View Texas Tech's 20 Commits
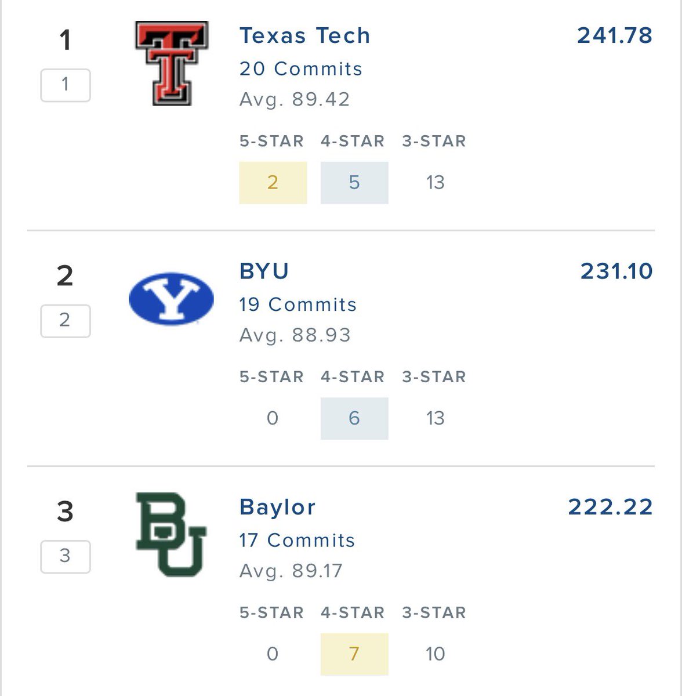Viewport: 682px width, 696px height. coord(300,69)
